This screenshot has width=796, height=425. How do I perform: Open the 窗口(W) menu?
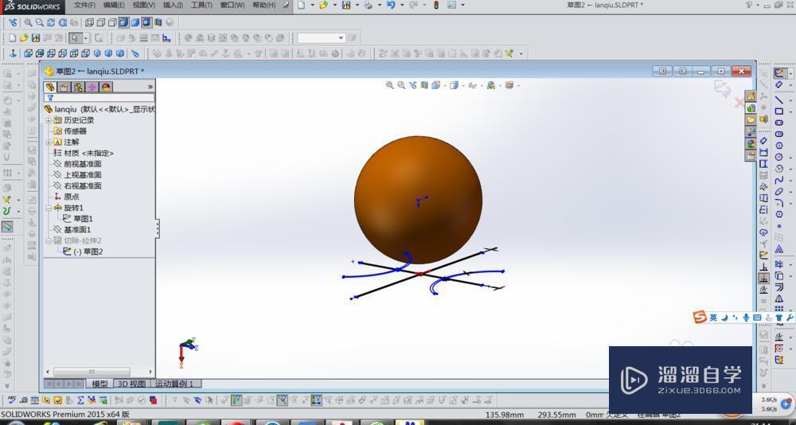[232, 5]
